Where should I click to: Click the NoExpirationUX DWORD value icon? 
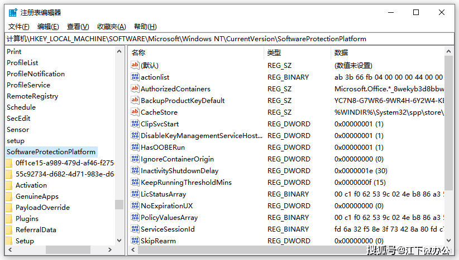(x=135, y=206)
